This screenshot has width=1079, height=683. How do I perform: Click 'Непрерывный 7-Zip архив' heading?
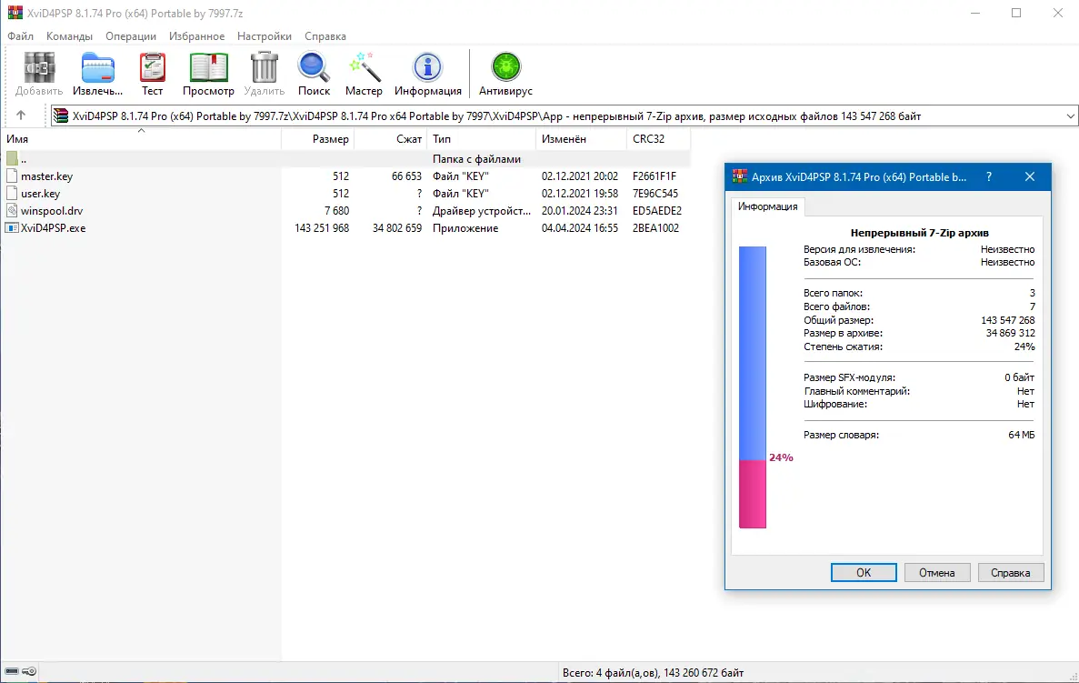coord(919,233)
